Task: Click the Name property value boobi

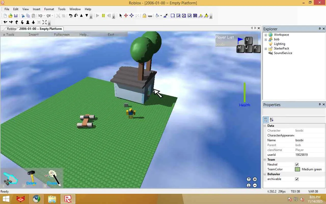Action: 300,140
